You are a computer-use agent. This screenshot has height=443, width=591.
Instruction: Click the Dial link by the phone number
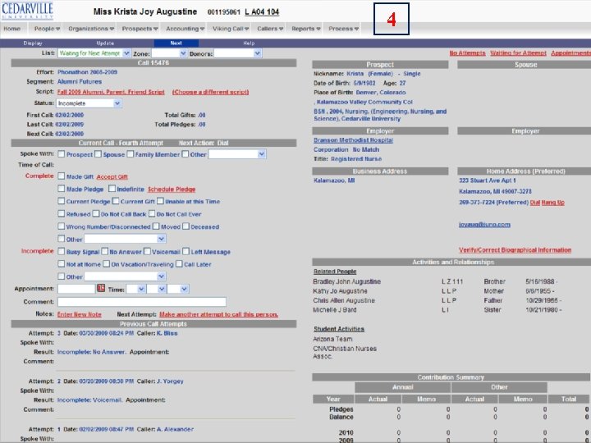click(x=535, y=203)
